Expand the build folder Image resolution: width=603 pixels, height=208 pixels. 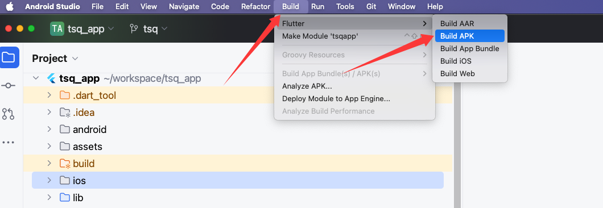(49, 164)
